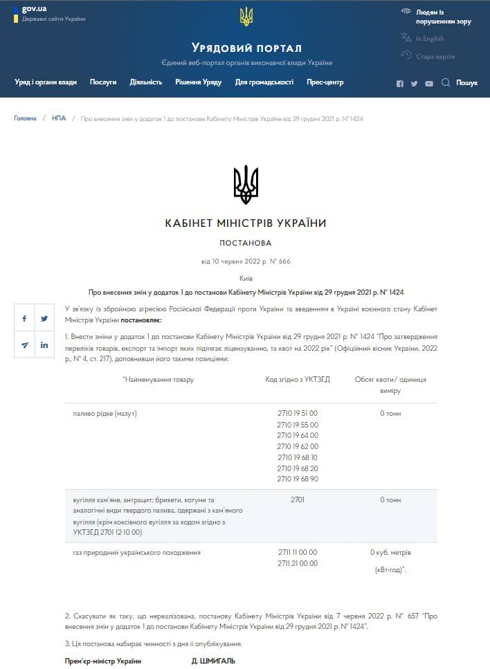
Task: Open the 'Послуги' menu item
Action: click(x=103, y=82)
